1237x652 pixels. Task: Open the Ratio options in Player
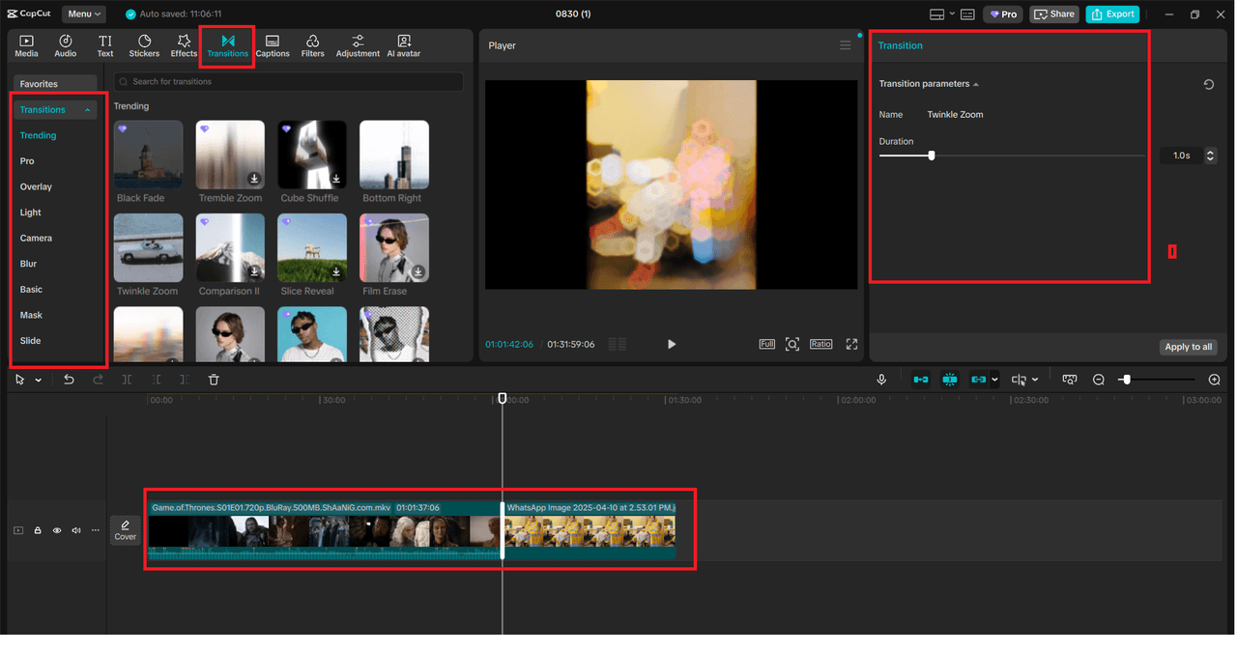[x=821, y=344]
